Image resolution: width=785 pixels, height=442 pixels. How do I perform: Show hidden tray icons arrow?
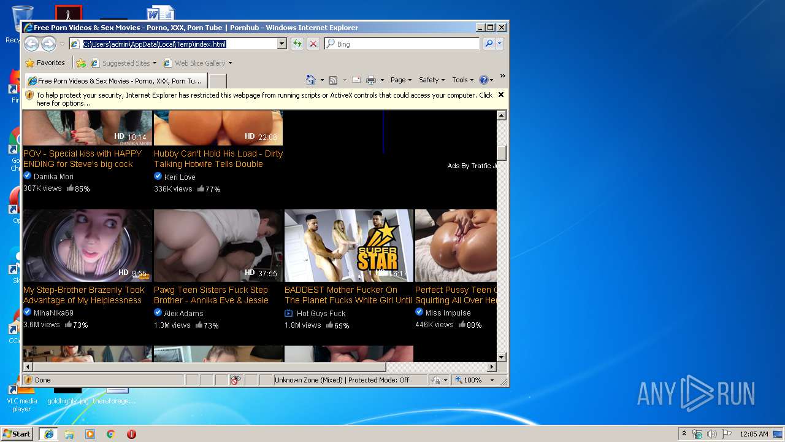tap(684, 433)
